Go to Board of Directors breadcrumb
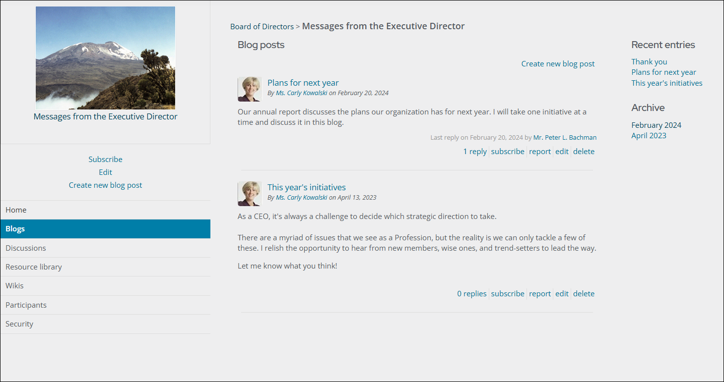 tap(262, 27)
